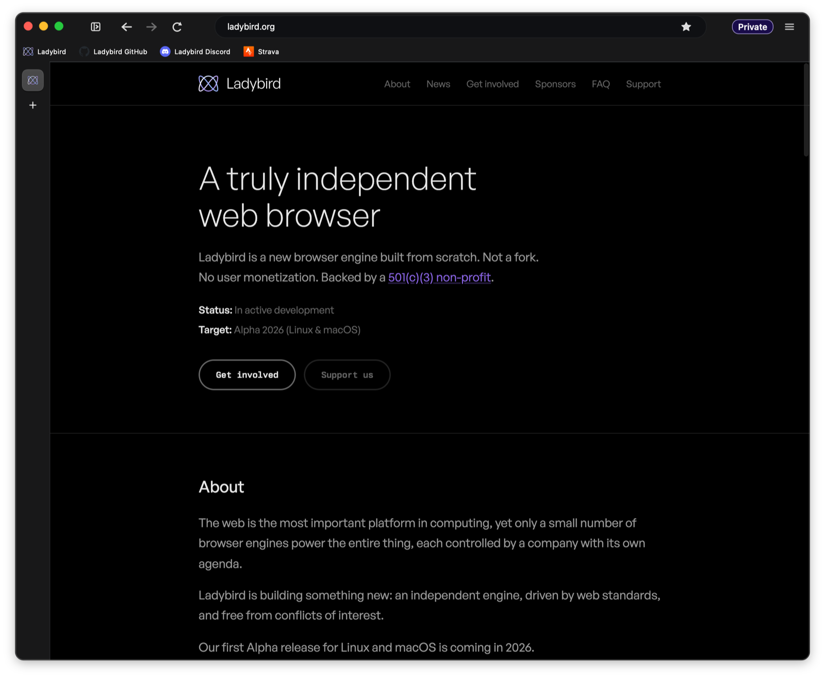This screenshot has height=678, width=825.
Task: Open the Sponsors nav item
Action: pyautogui.click(x=555, y=84)
